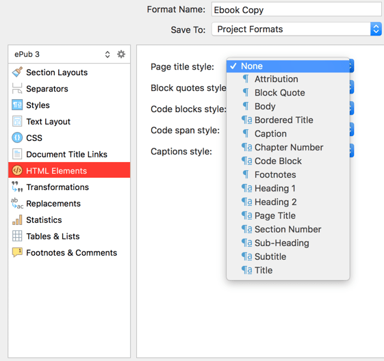384x361 pixels.
Task: Click the gear options icon
Action: tap(121, 54)
